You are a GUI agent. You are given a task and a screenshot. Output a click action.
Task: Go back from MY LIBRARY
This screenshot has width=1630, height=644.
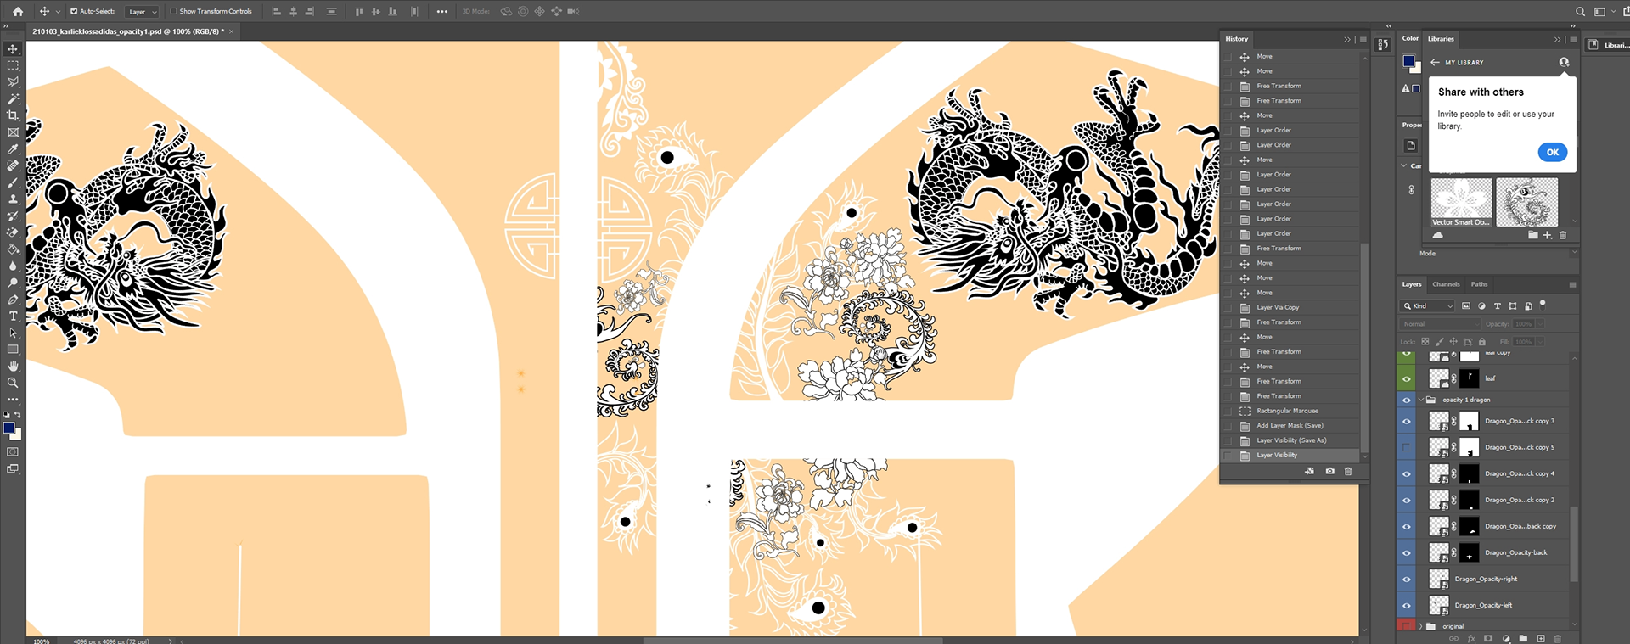click(1435, 62)
